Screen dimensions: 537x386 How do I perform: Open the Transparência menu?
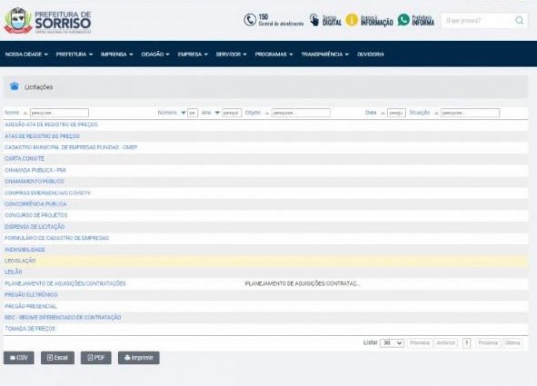point(325,55)
